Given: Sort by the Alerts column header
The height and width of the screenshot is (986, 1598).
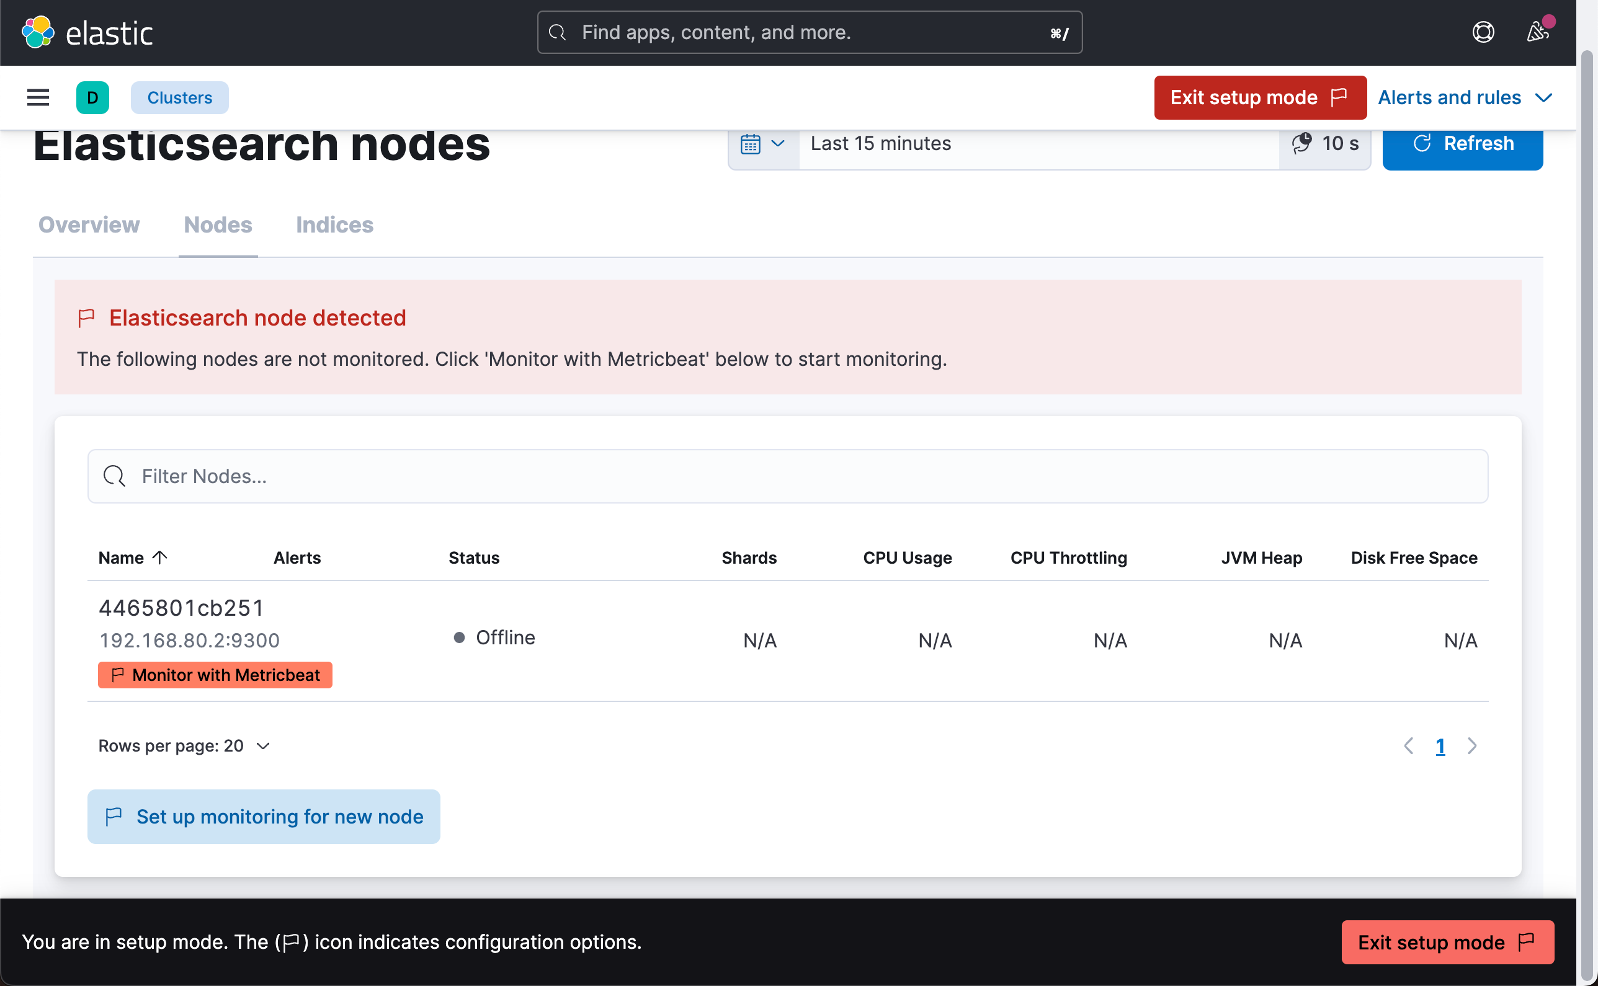Looking at the screenshot, I should (297, 557).
